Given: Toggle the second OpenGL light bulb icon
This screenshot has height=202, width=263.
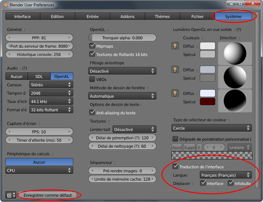Looking at the screenshot, I should (x=175, y=70).
